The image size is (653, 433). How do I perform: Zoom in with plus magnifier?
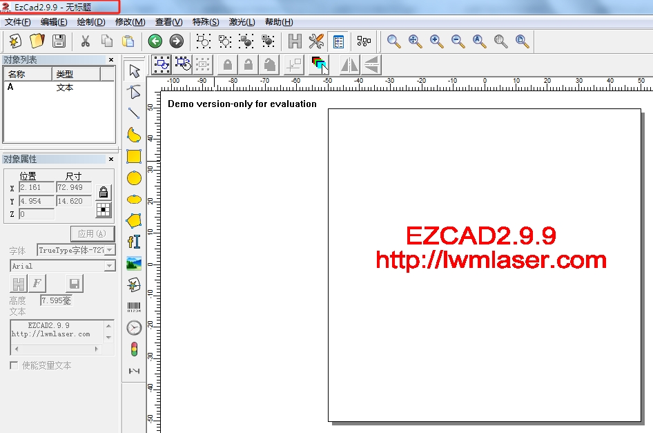tap(436, 41)
